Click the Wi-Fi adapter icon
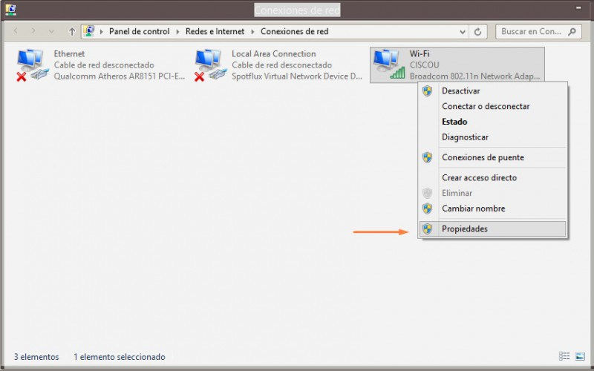Viewport: 594px width, 371px height. tap(389, 65)
